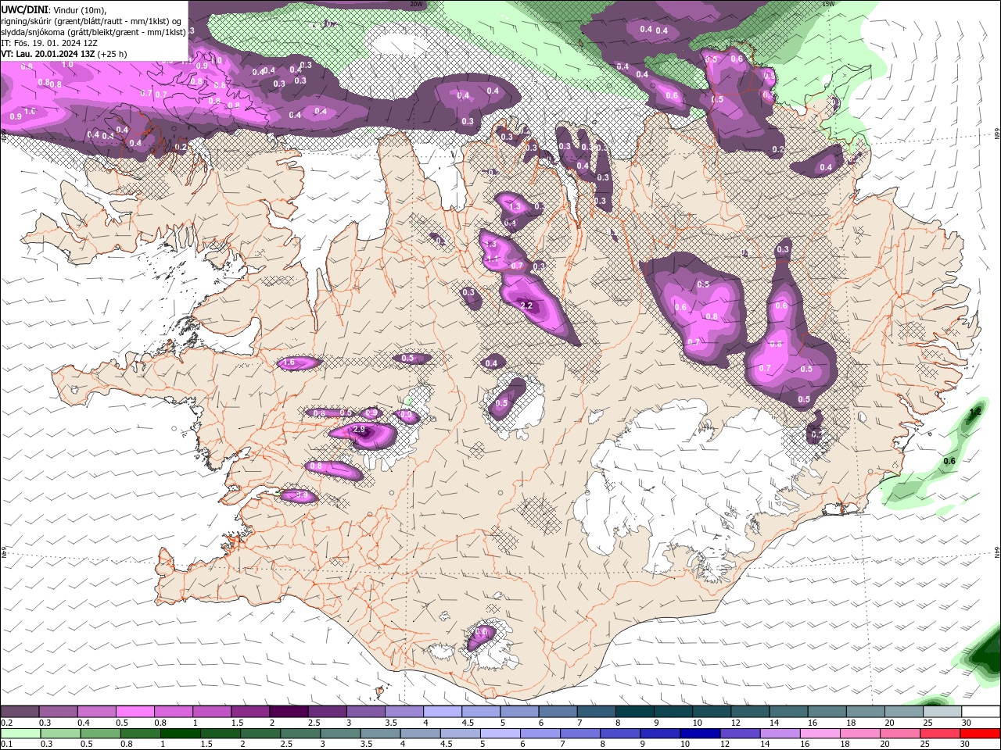Click the '2.2' snowfall value on the map
Viewport: 1001px width, 750px height.
(x=526, y=305)
